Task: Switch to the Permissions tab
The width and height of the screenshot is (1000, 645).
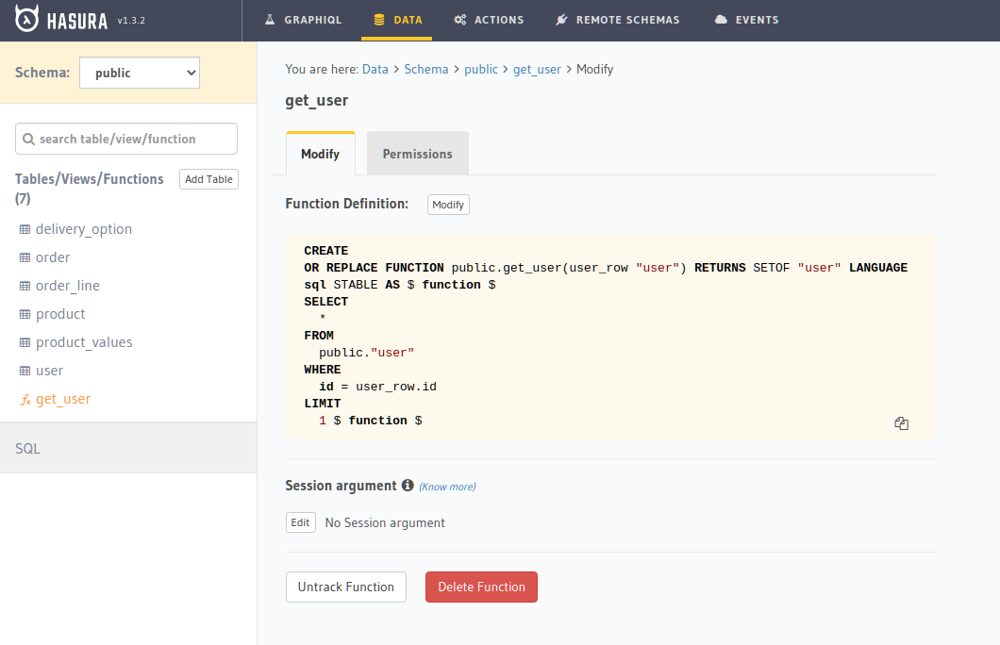Action: click(x=417, y=153)
